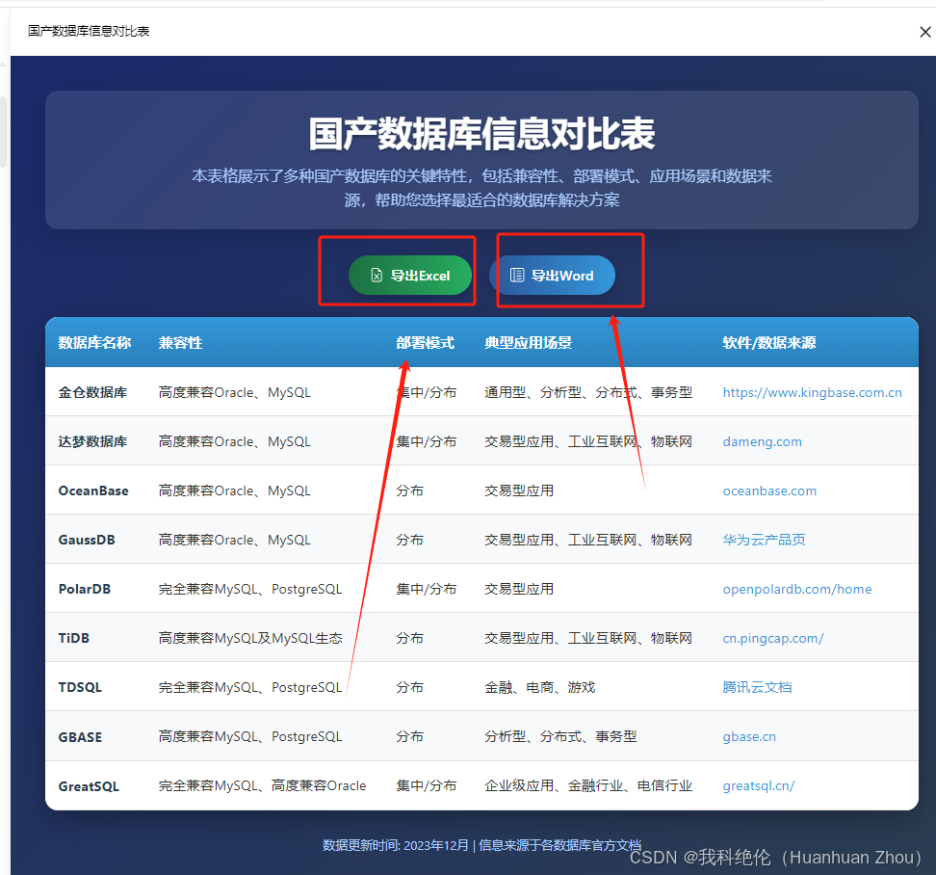Click the 数据更新时间 footer text
936x875 pixels.
(x=481, y=845)
